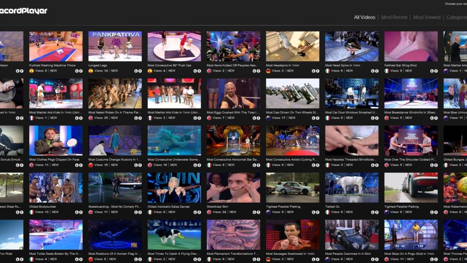Click Facebook icon under Stretchiest Skin video

[259, 212]
